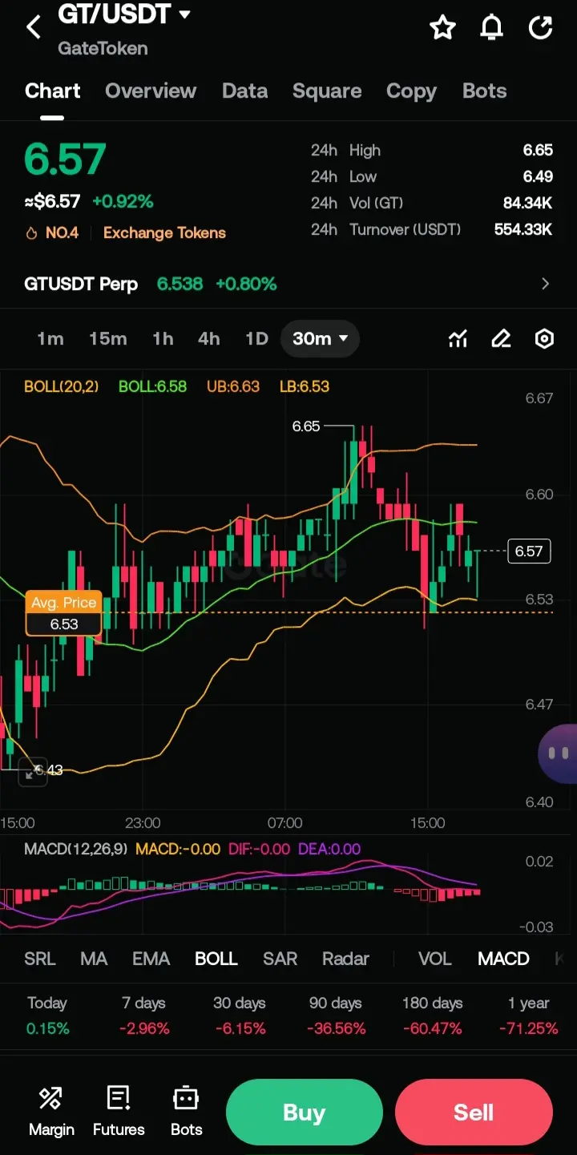Tap the LB:6.53 lower band label
The height and width of the screenshot is (1155, 577).
coord(305,386)
